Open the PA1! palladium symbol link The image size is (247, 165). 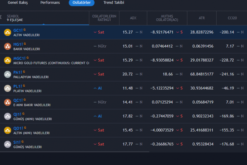17,72
